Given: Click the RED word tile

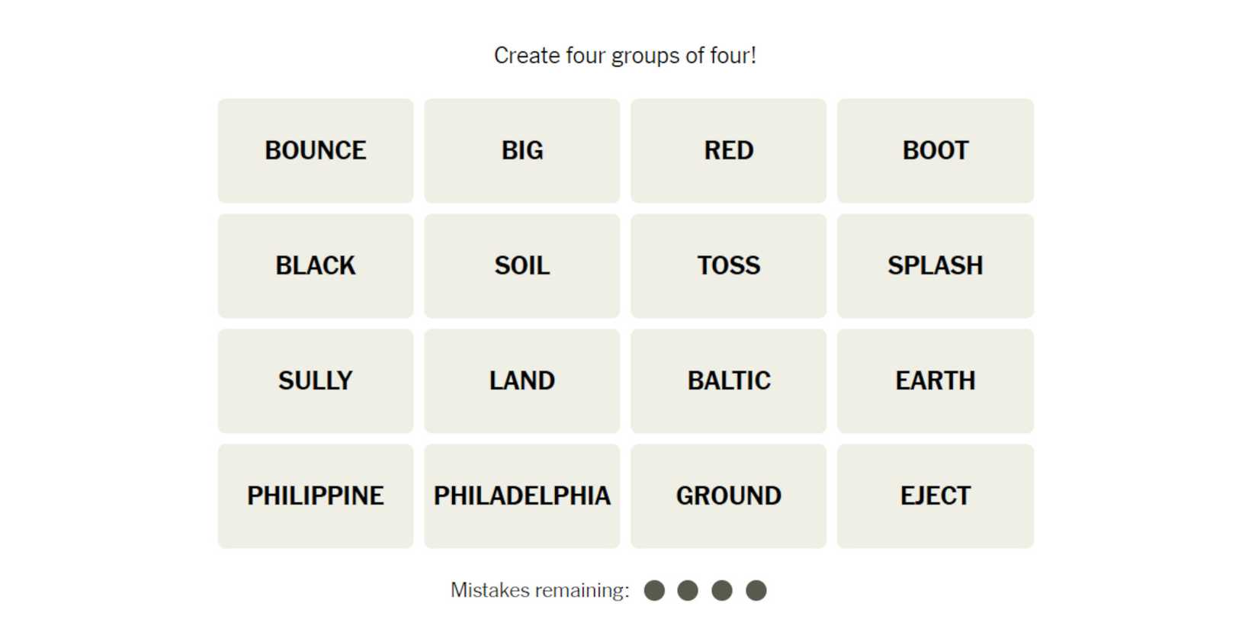Looking at the screenshot, I should point(728,150).
